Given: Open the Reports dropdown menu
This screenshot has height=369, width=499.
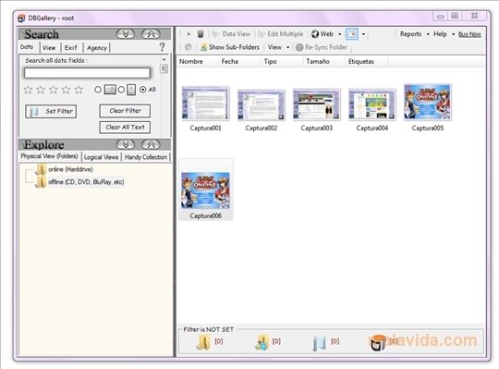Looking at the screenshot, I should click(x=415, y=34).
